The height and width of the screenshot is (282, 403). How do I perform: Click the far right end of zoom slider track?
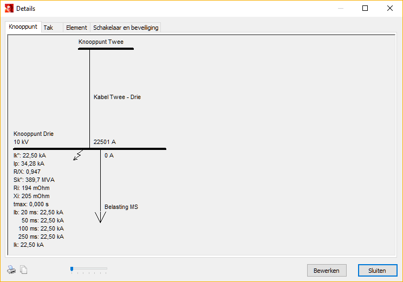click(107, 268)
